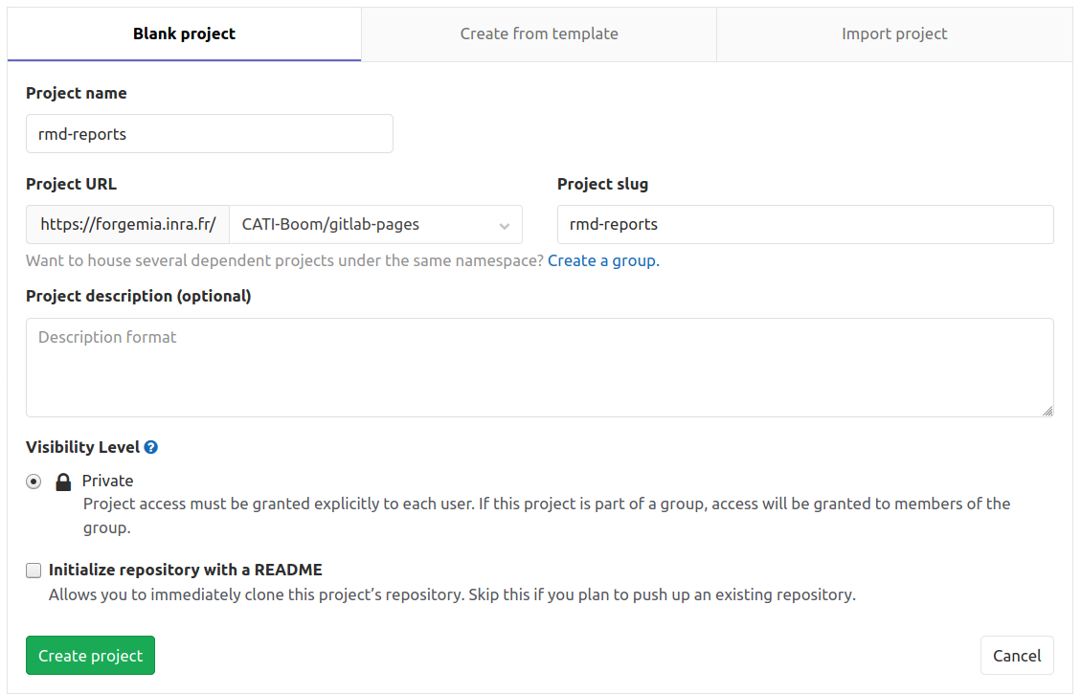Click the 'Private' label text

(107, 481)
